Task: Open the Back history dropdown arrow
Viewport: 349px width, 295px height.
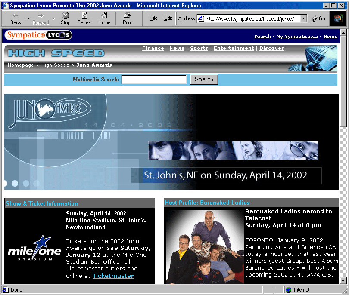Action: pos(28,18)
